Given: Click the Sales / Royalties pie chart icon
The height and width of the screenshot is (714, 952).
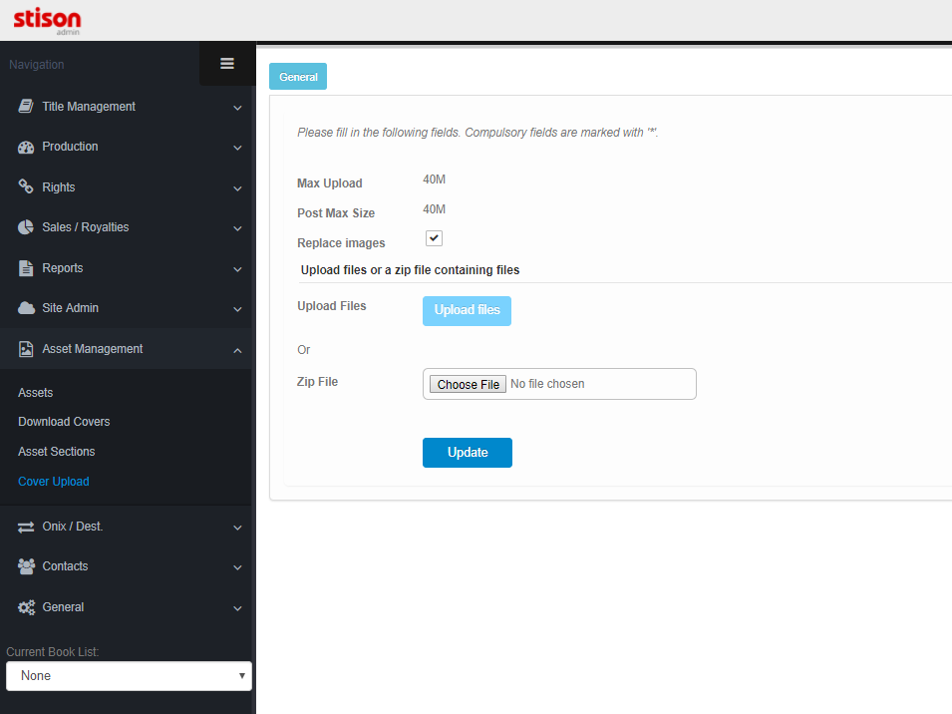Looking at the screenshot, I should [26, 227].
